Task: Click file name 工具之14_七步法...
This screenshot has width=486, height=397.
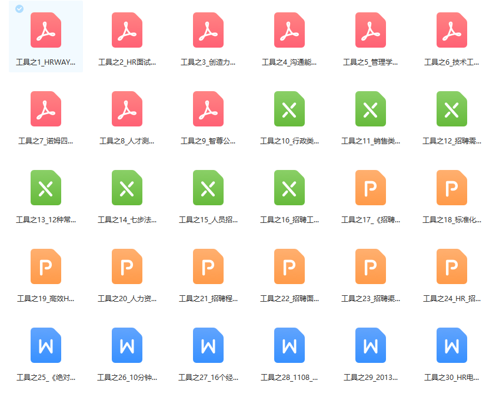Action: (127, 220)
